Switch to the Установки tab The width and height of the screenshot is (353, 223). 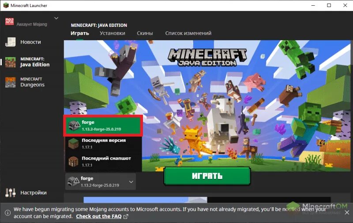coord(113,33)
